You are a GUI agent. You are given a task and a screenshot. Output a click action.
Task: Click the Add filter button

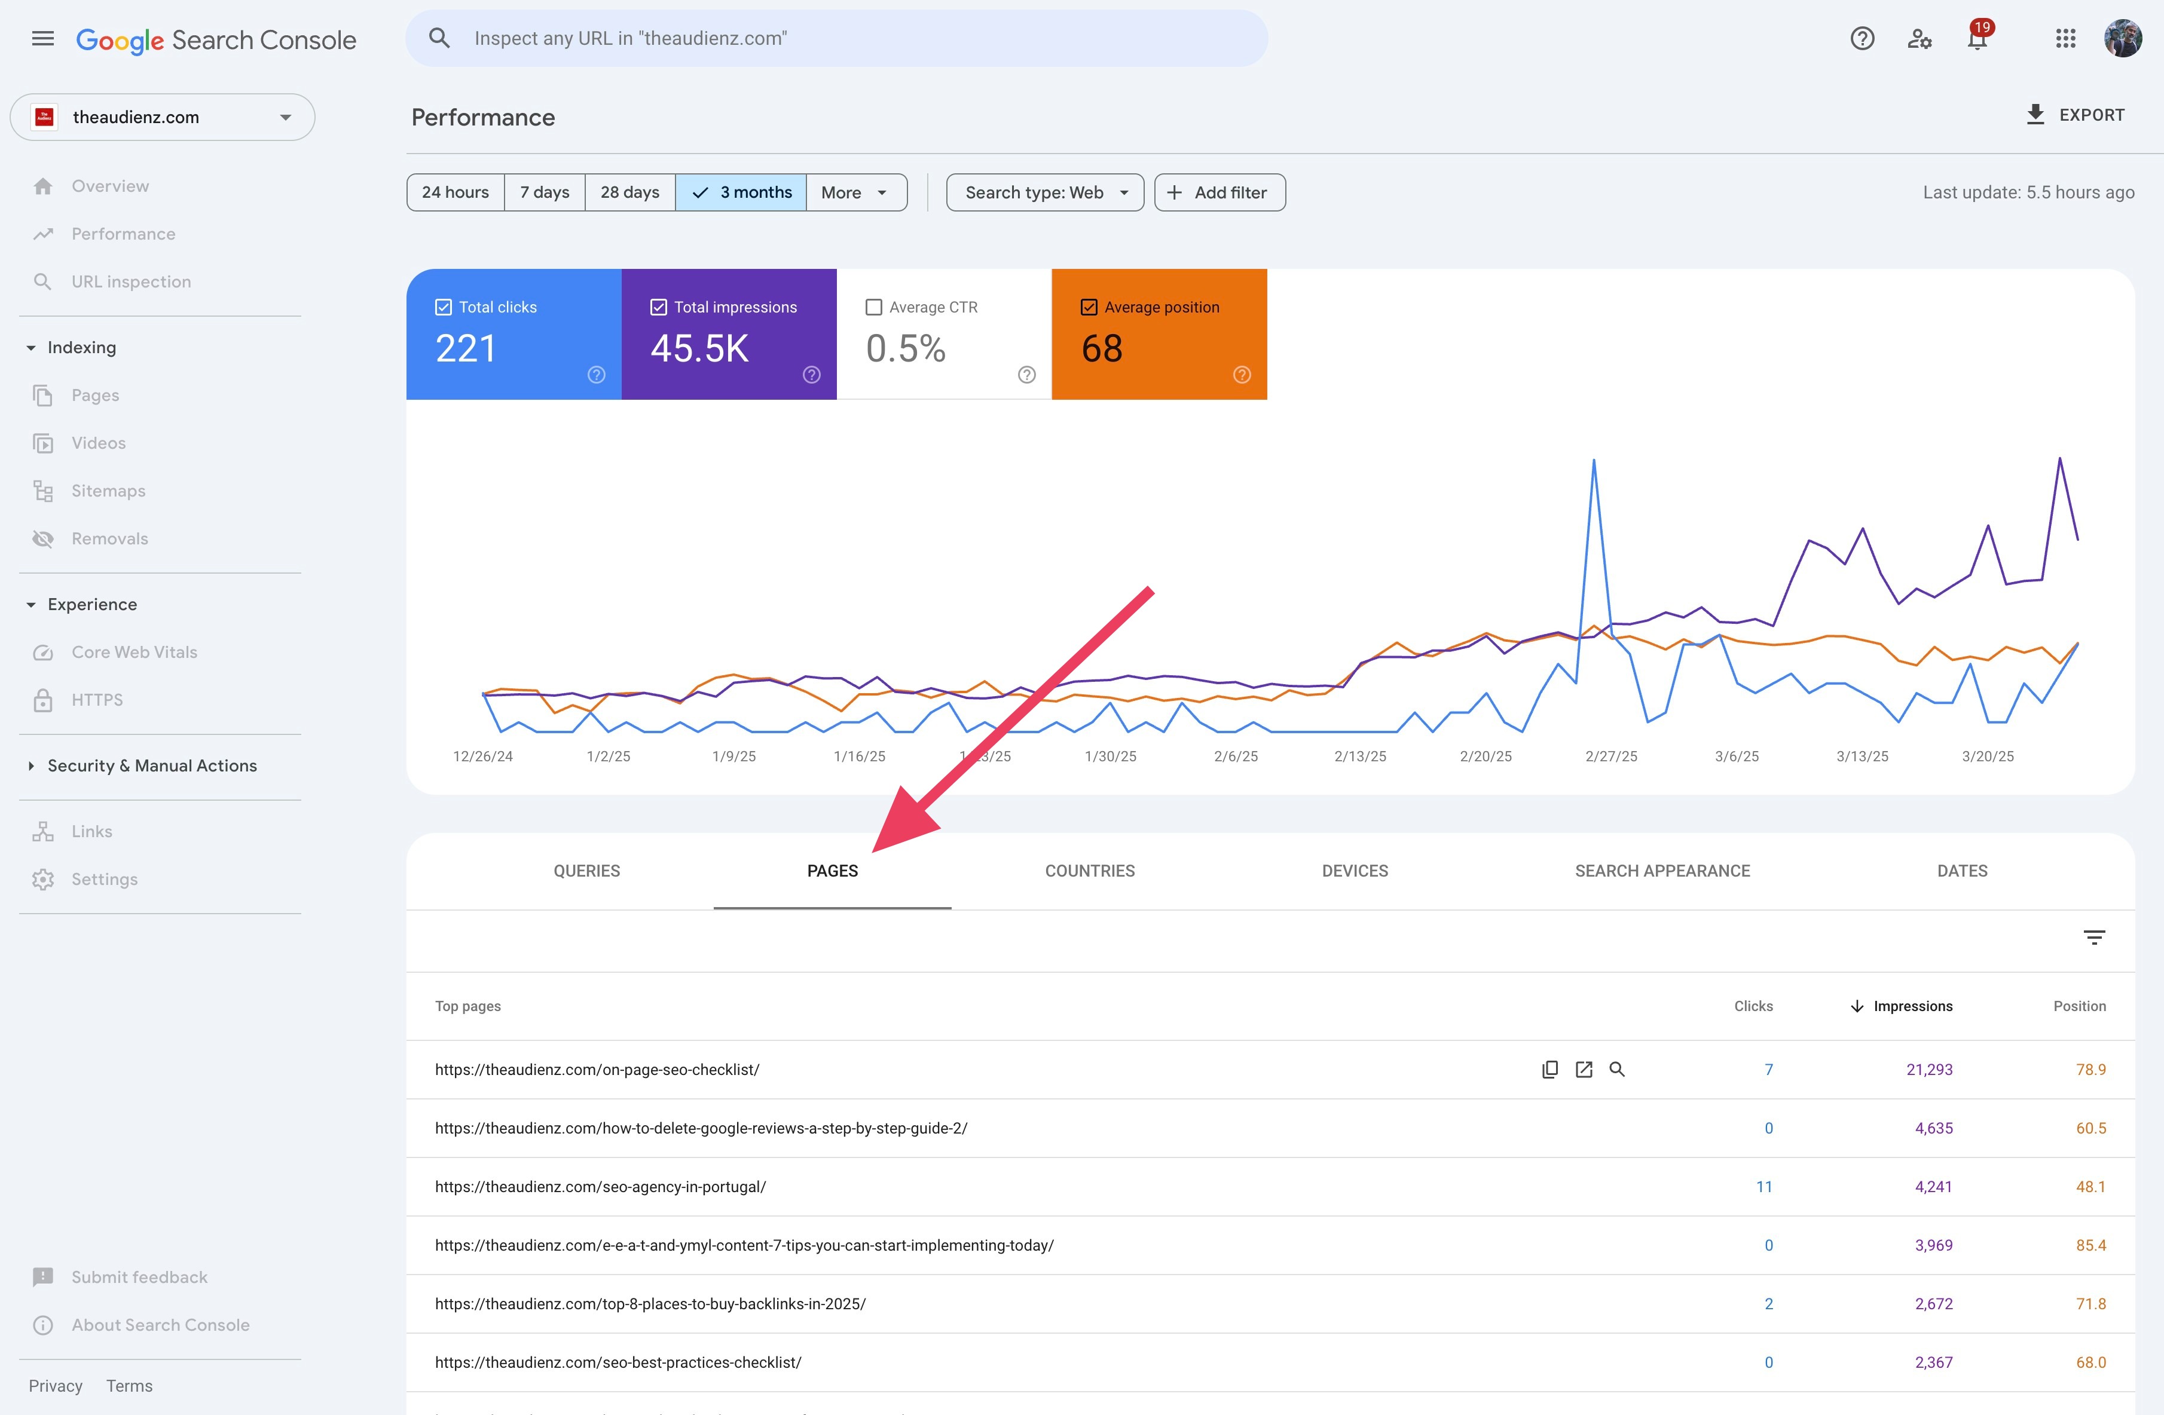coord(1220,192)
